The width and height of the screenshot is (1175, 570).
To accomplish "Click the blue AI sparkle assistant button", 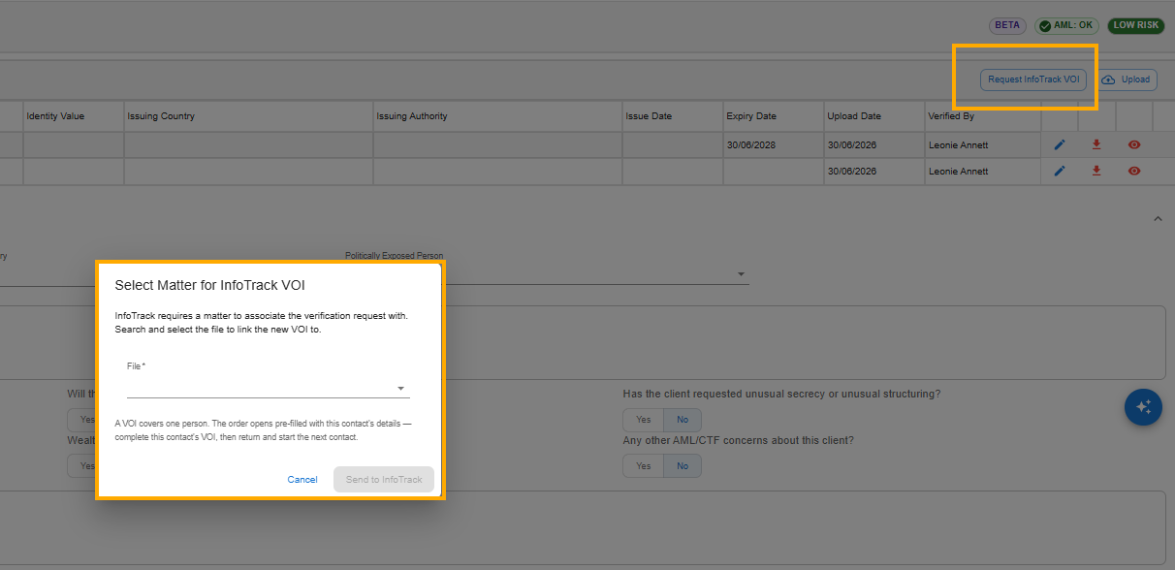I will click(1143, 406).
